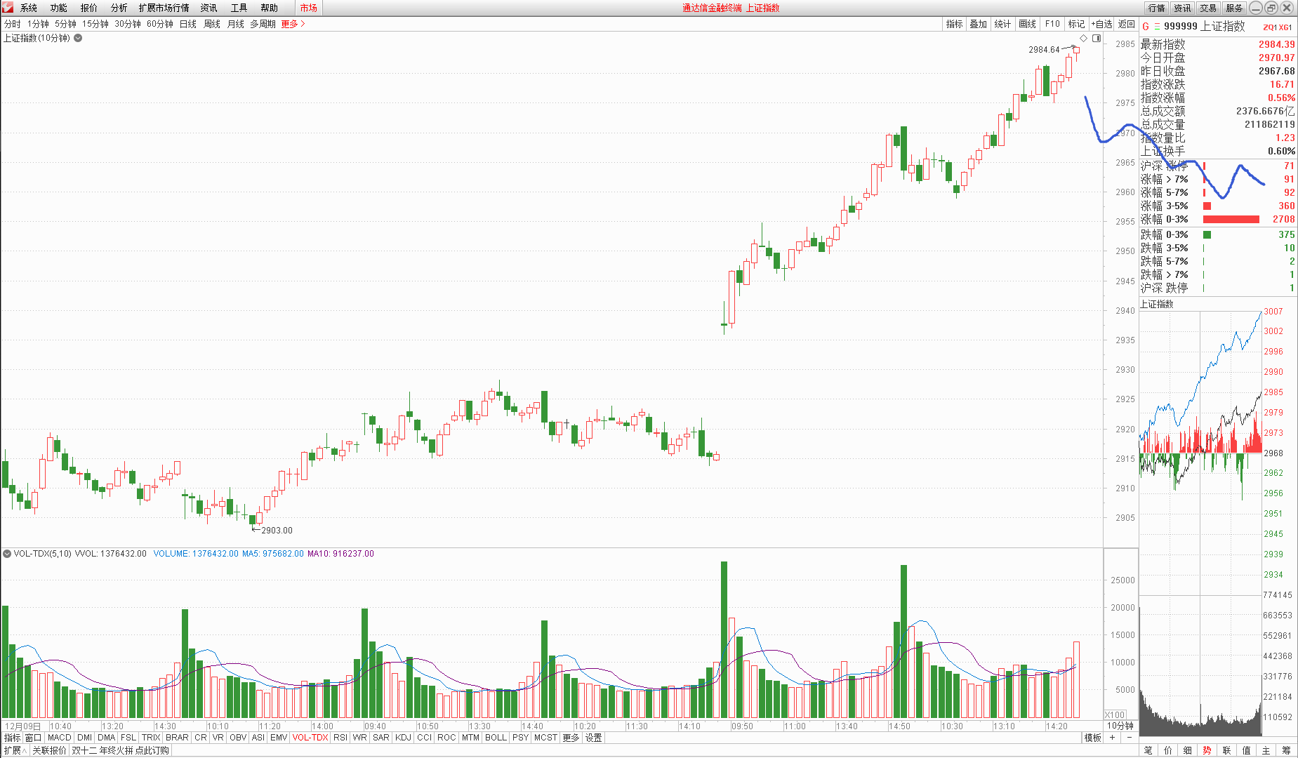The width and height of the screenshot is (1298, 758).
Task: Expand the 扩展 panel at bottom left
Action: pos(15,750)
